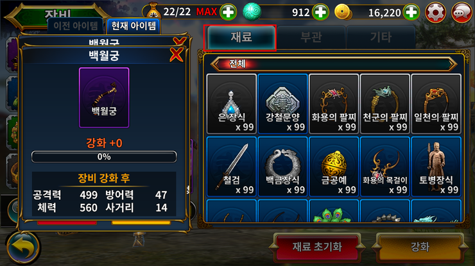Select the 강철문양 material item

click(282, 104)
